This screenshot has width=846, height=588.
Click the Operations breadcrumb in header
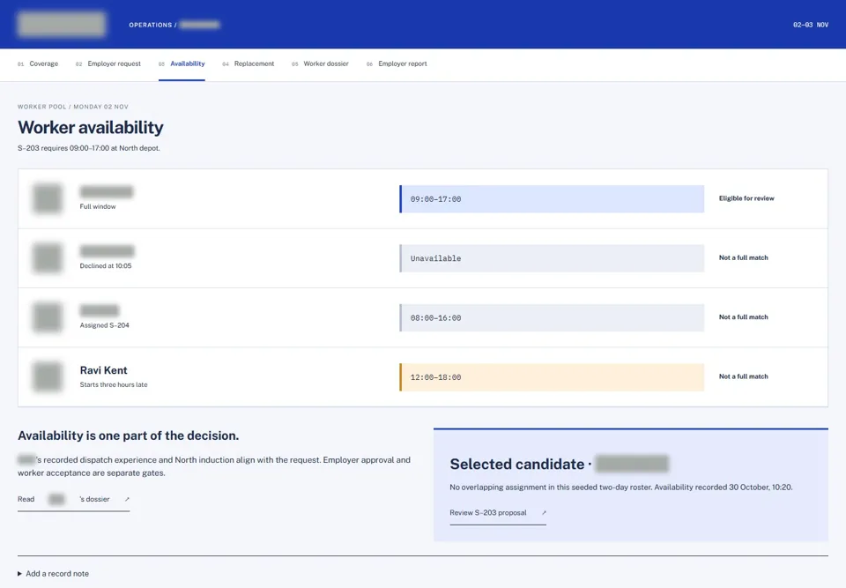point(151,25)
